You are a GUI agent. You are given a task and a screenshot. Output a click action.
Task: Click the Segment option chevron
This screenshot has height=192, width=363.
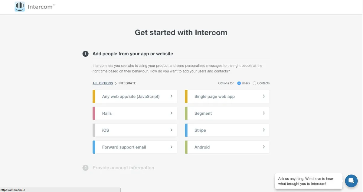point(264,113)
